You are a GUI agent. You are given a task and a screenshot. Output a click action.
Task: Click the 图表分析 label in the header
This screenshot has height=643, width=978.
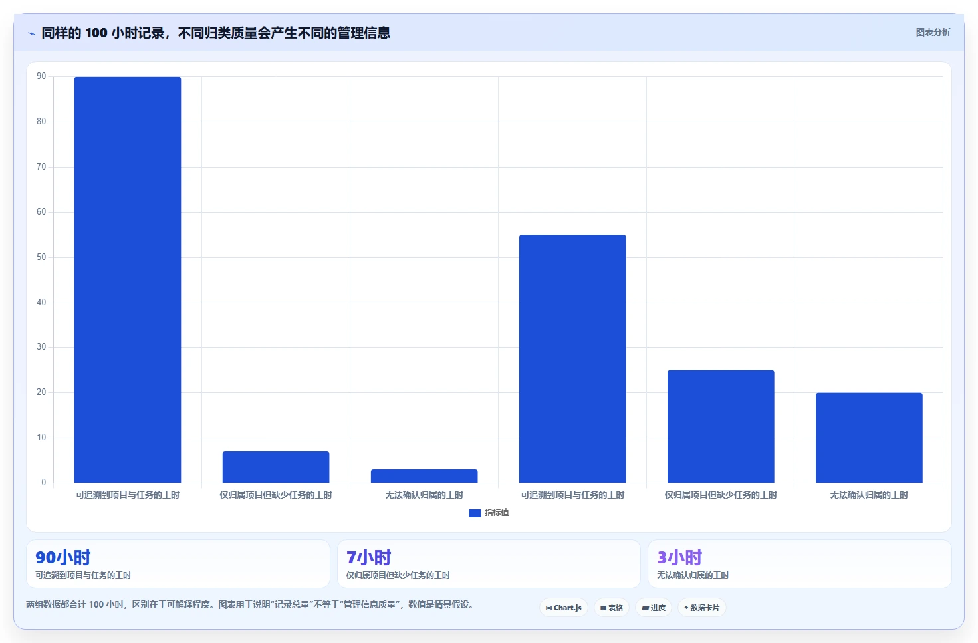pyautogui.click(x=933, y=32)
